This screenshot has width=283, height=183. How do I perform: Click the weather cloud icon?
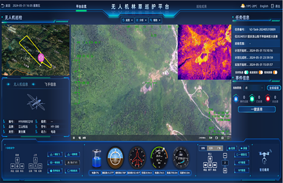tap(243, 6)
